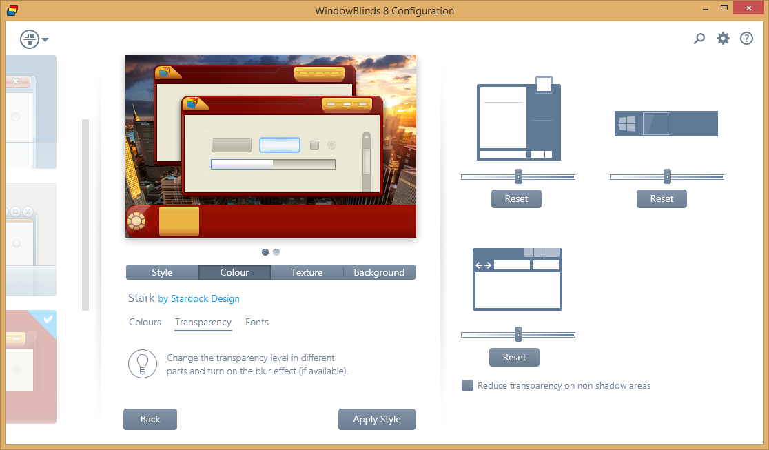This screenshot has height=450, width=769.
Task: Open the Colours sub-tab
Action: 145,322
